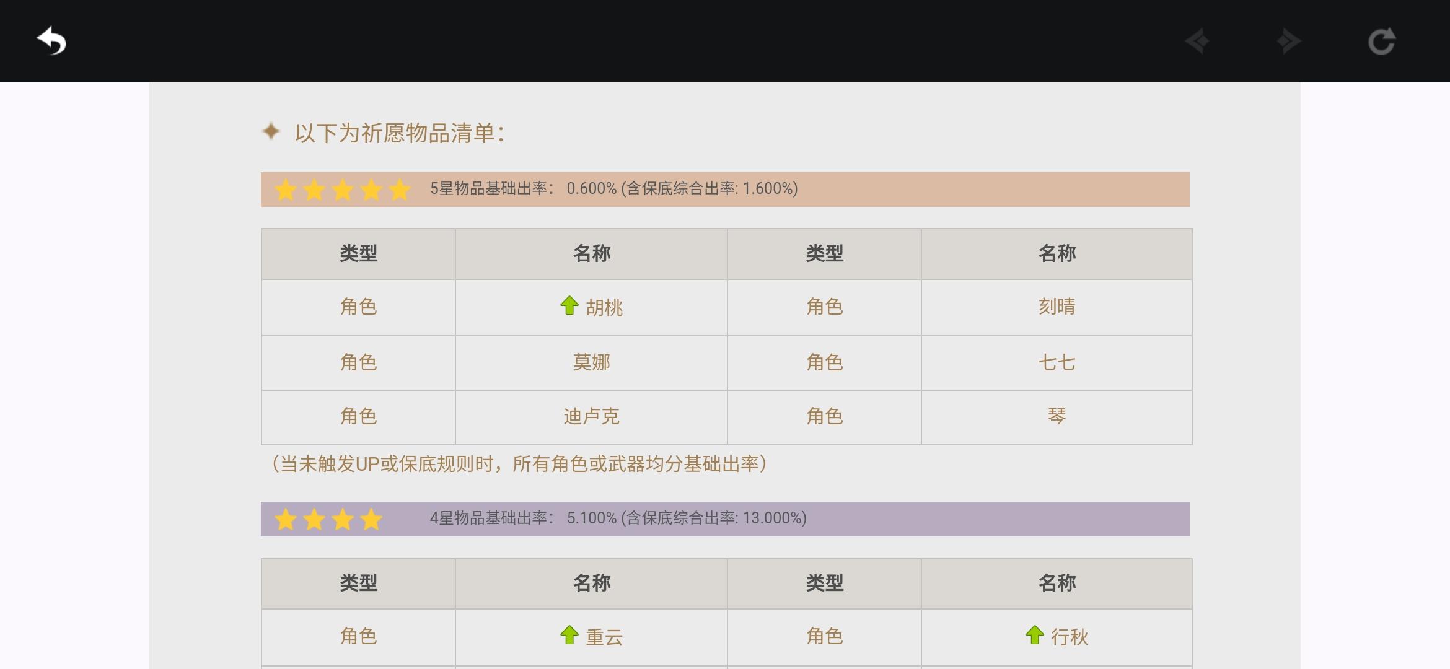Click the 5星物品基础出率 0.600% banner text

[x=613, y=188]
